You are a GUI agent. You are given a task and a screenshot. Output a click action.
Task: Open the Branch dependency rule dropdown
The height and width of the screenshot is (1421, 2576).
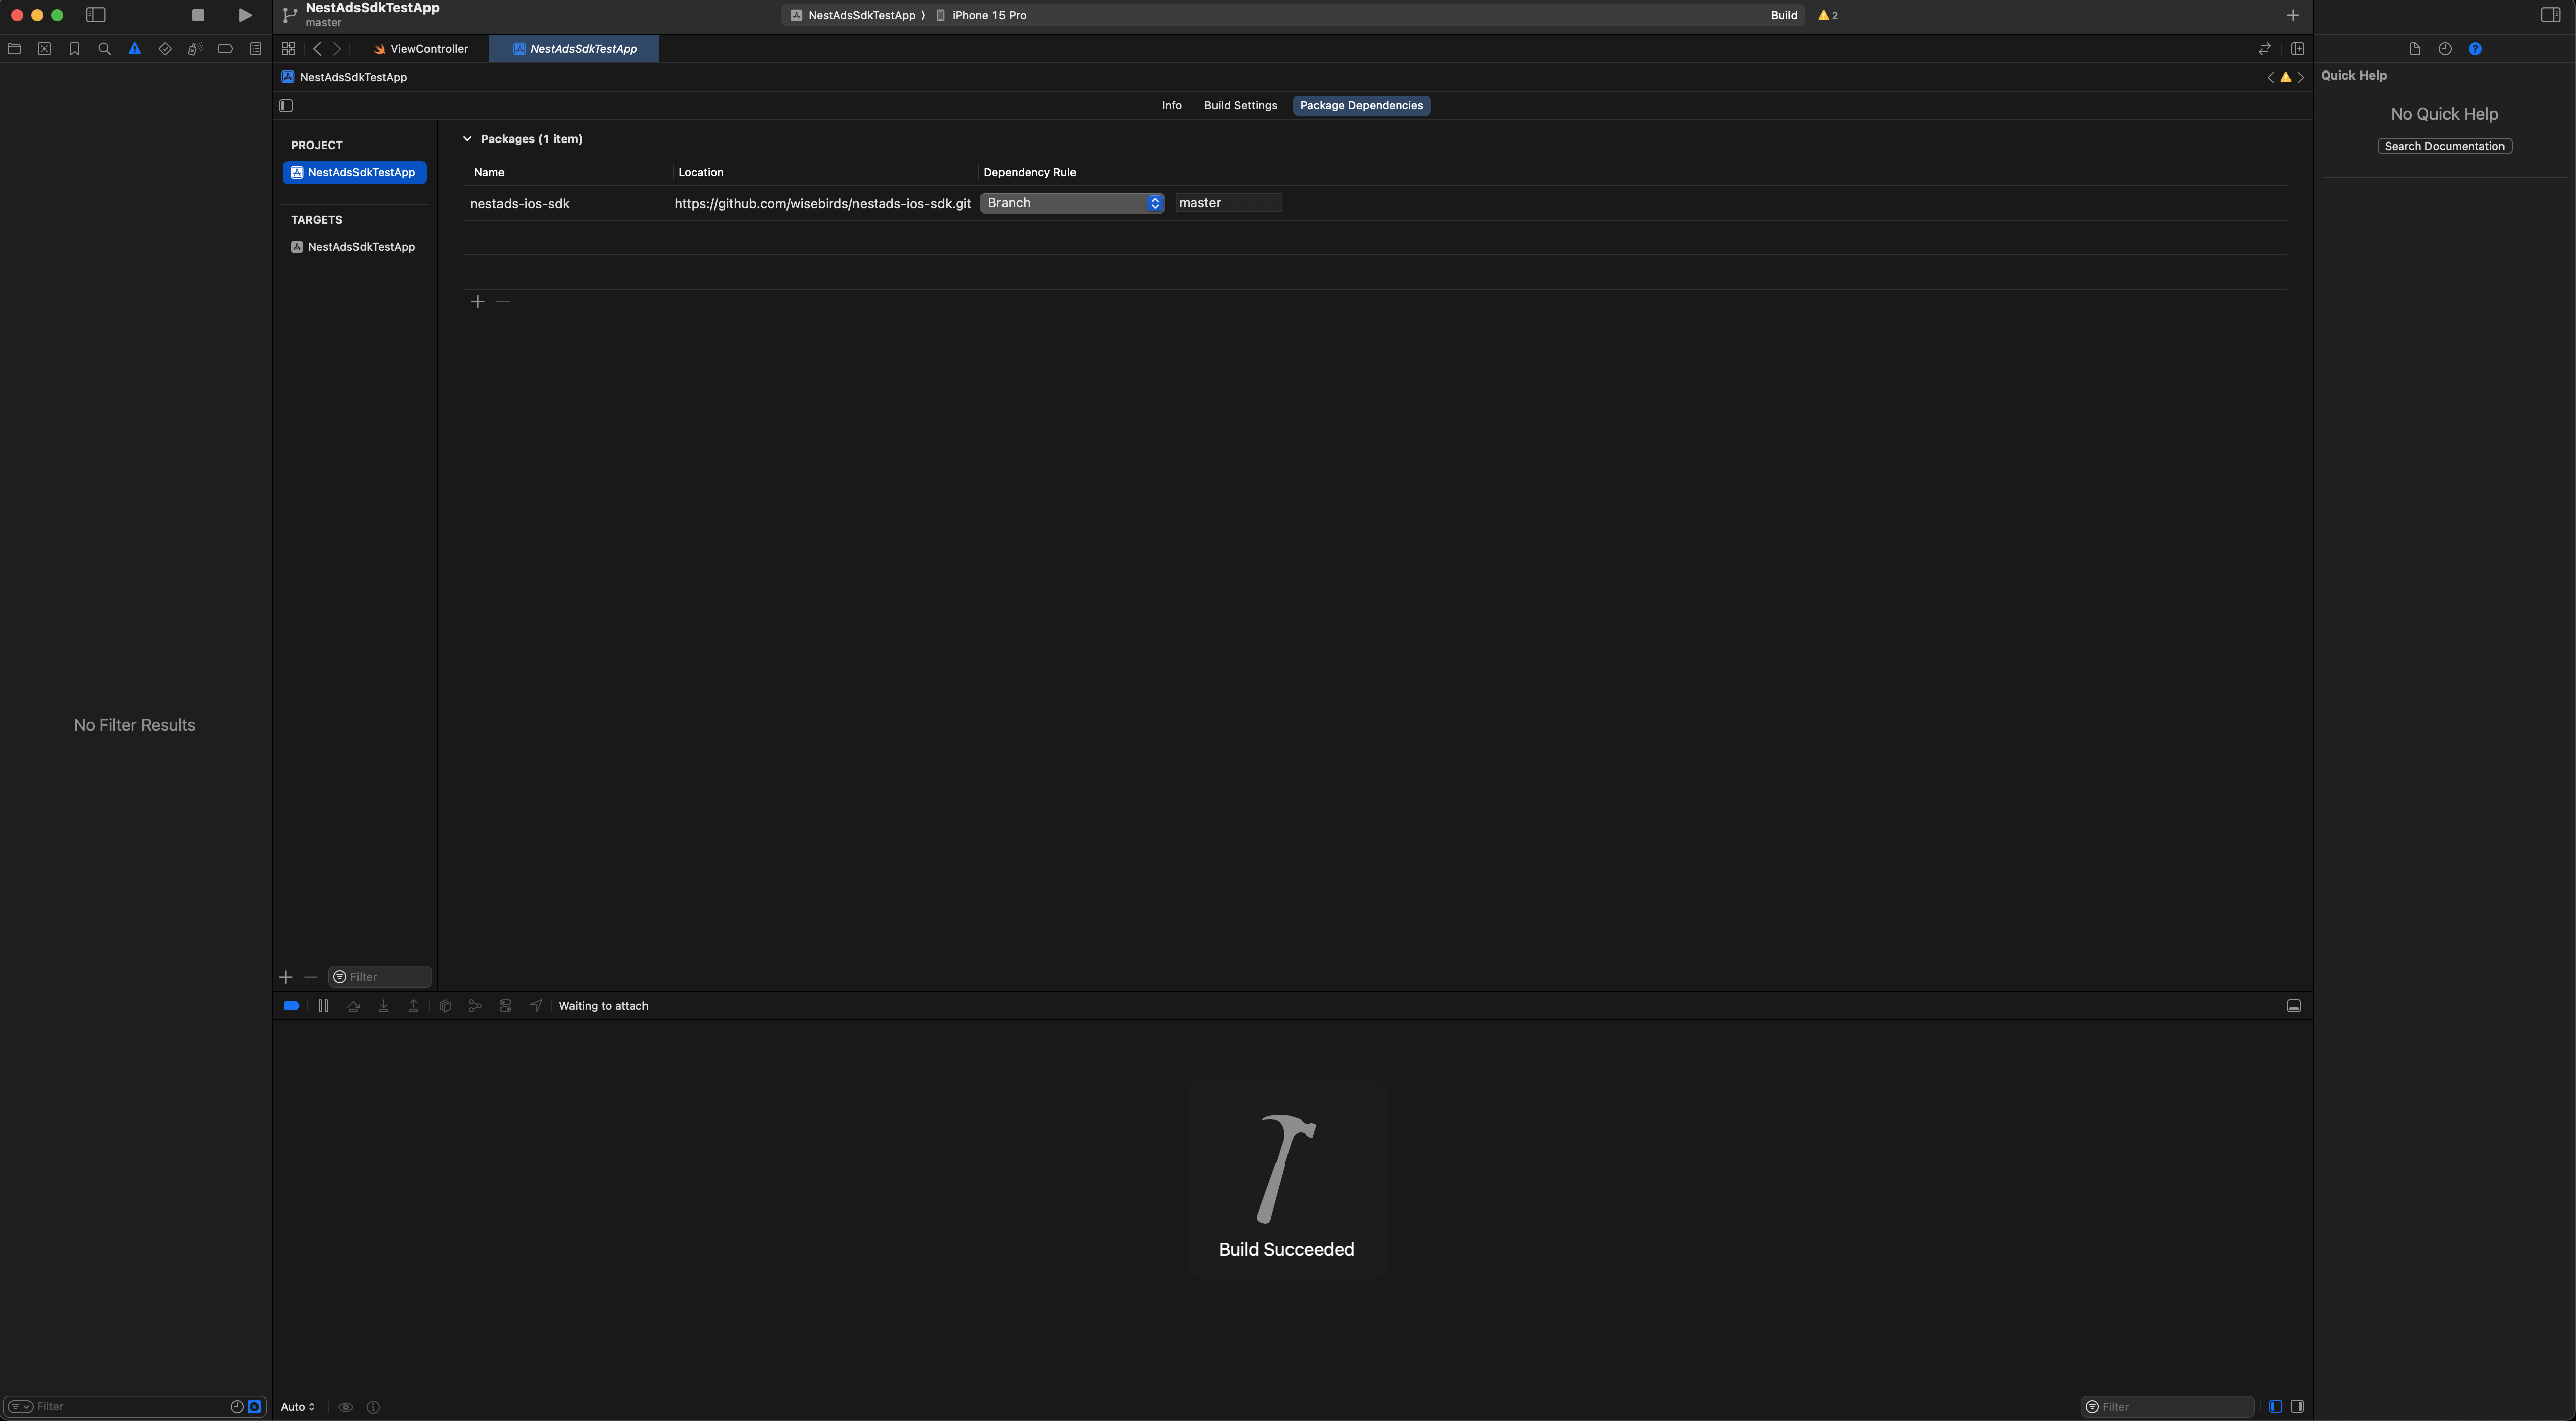[x=1072, y=203]
